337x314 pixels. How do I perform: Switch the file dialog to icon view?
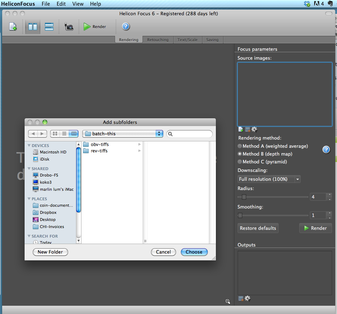coord(55,134)
